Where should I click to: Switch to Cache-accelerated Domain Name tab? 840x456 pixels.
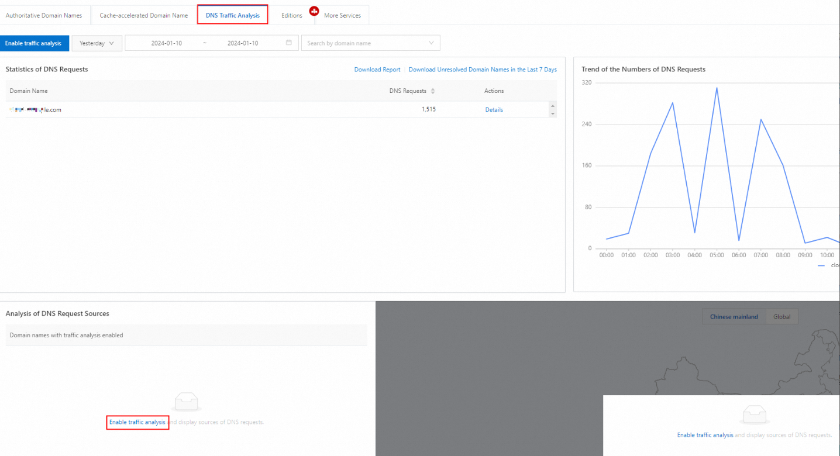click(144, 15)
